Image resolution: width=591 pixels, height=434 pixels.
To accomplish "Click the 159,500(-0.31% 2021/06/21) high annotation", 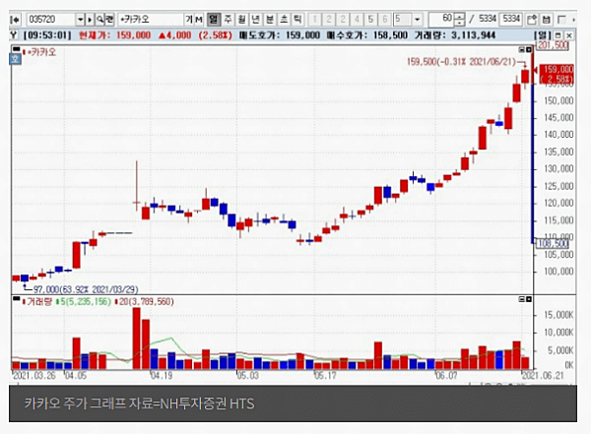I will click(461, 62).
